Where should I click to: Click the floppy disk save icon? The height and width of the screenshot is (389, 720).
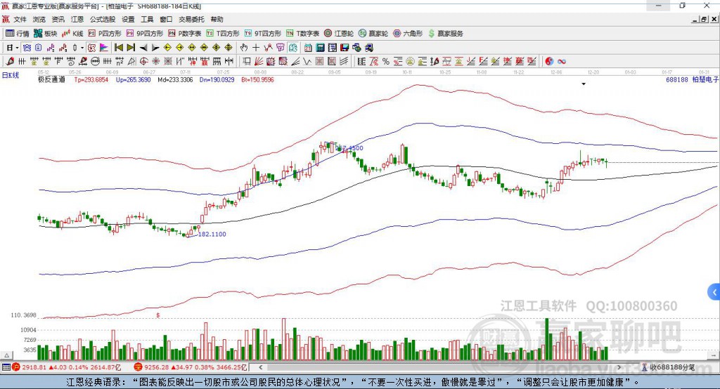point(345,48)
